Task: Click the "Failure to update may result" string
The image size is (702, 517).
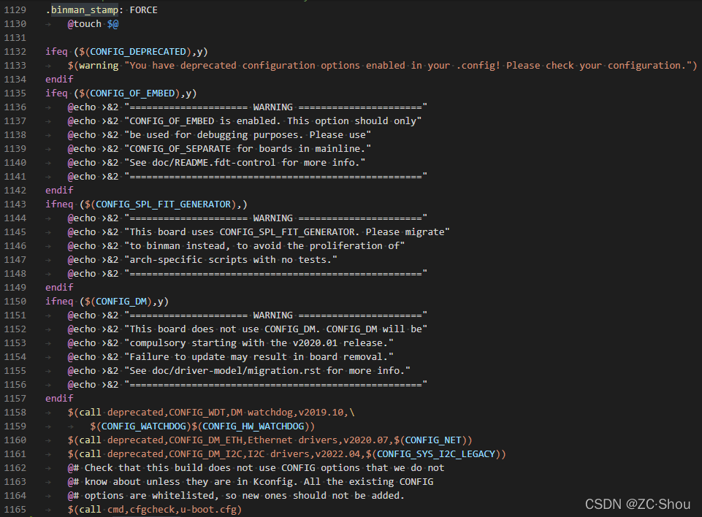Action: point(259,357)
